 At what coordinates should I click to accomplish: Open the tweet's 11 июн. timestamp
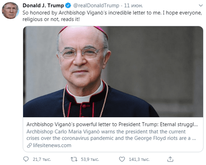click(133, 5)
